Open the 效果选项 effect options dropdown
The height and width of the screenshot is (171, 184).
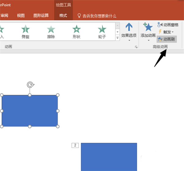coord(129,32)
